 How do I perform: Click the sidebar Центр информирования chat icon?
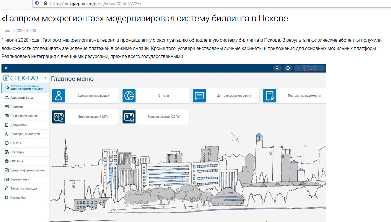pyautogui.click(x=6, y=170)
